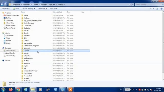Open Downloads in the navigation pane

pos(8,20)
